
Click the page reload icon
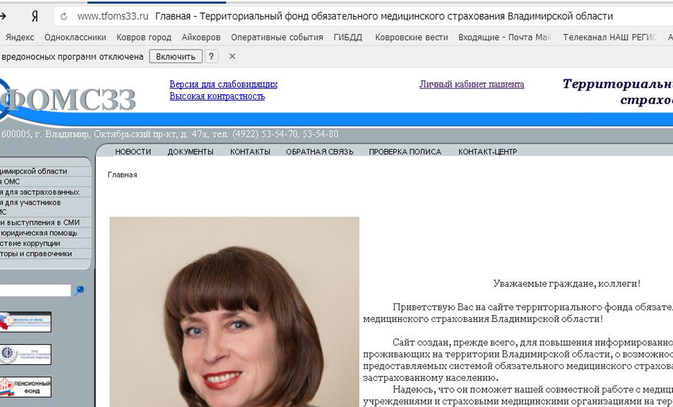coord(62,16)
